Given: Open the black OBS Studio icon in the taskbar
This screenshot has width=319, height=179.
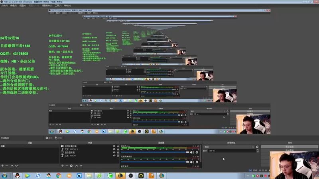Looking at the screenshot, I should click(x=131, y=175).
